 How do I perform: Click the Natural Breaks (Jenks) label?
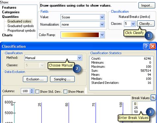coord(134,16)
